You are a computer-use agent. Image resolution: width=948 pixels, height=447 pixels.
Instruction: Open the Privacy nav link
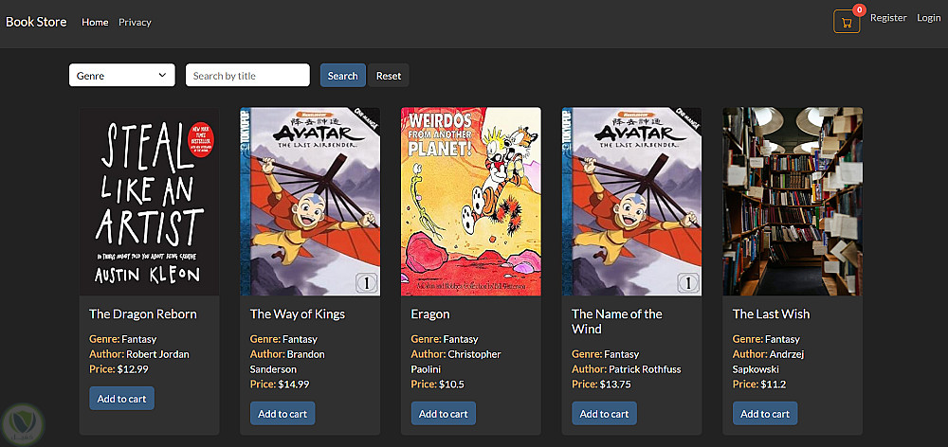tap(135, 23)
